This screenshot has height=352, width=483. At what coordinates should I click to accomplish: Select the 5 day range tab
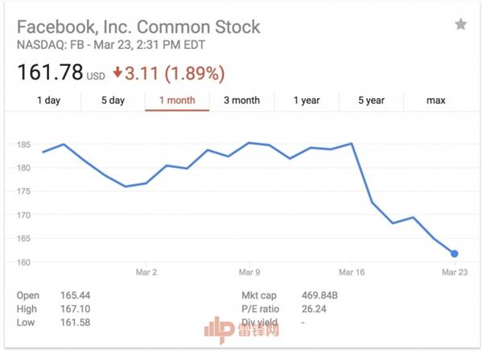pos(113,100)
